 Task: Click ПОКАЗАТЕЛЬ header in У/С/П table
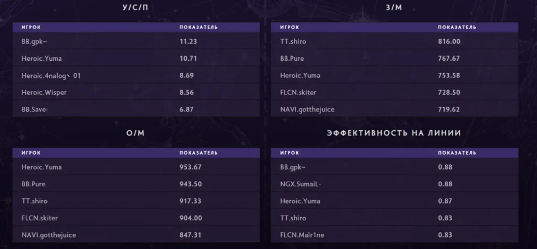198,27
